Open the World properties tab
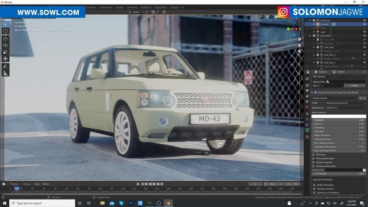 tap(307, 108)
